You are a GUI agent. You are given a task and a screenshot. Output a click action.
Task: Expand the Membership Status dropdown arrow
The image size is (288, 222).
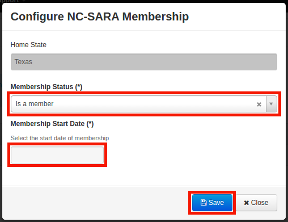[271, 104]
